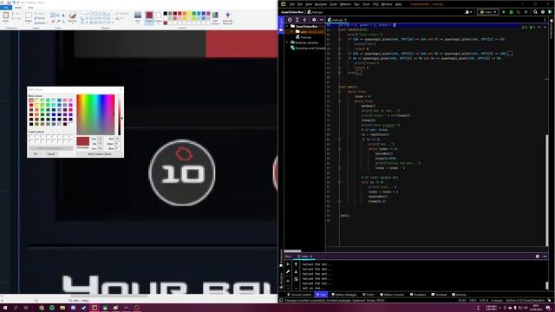The width and height of the screenshot is (555, 312).
Task: Click the Hue value field in Edit Colours
Action: tap(101, 139)
